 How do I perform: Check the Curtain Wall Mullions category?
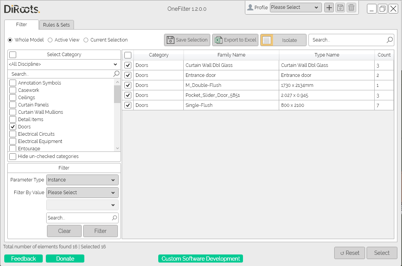pyautogui.click(x=13, y=112)
